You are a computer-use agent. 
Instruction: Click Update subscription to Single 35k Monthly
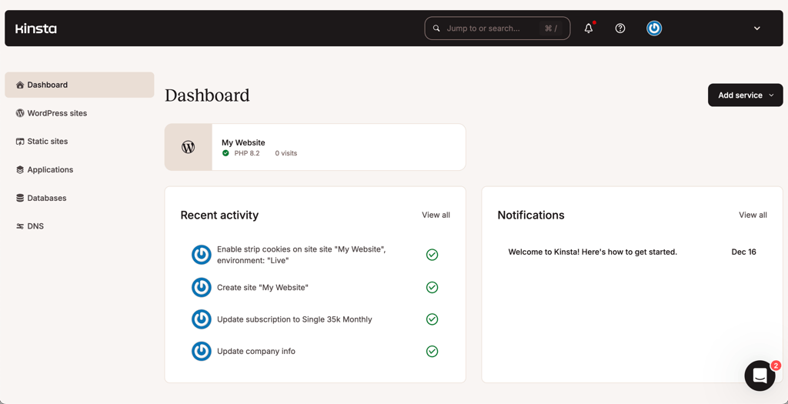pyautogui.click(x=295, y=319)
